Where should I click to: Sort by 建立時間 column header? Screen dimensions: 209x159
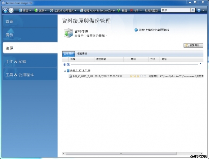click(109, 59)
